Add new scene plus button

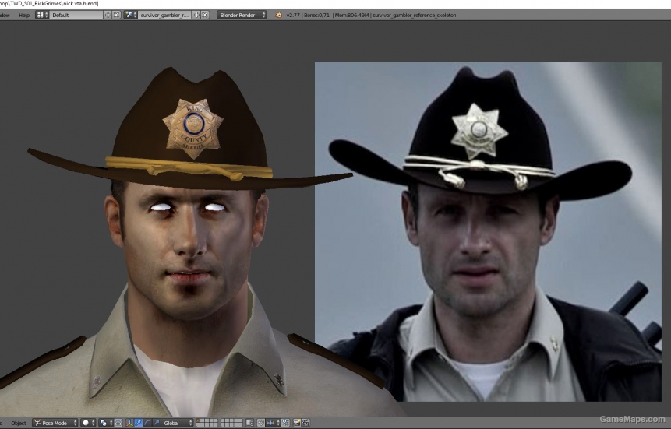point(196,15)
